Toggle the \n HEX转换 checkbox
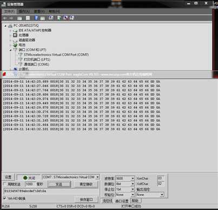This screenshot has width=218, height=210. (5, 198)
